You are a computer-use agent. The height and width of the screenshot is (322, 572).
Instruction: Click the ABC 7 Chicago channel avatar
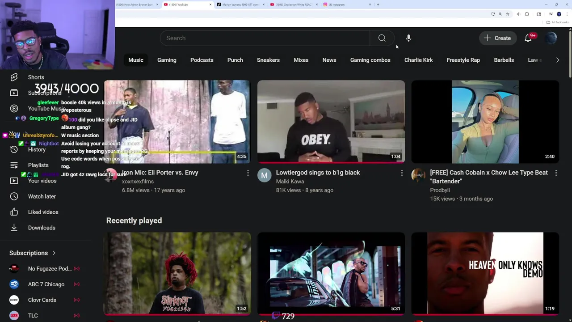click(14, 284)
